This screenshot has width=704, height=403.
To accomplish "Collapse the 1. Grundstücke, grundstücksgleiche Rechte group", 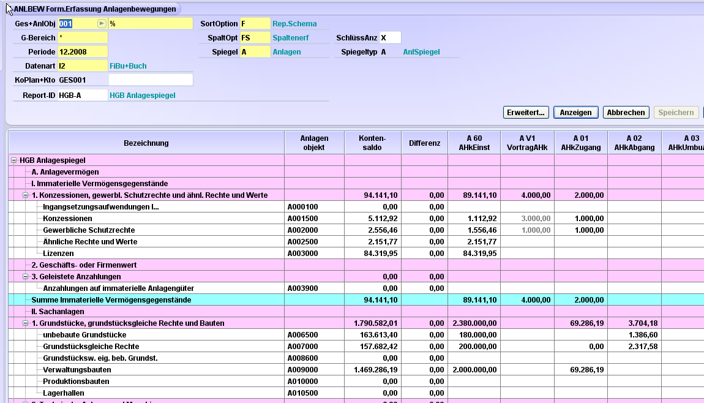I will tap(26, 323).
